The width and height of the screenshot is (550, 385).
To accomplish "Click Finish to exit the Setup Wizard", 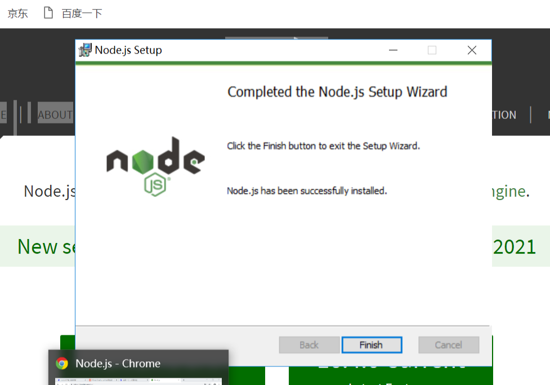I will (x=372, y=345).
